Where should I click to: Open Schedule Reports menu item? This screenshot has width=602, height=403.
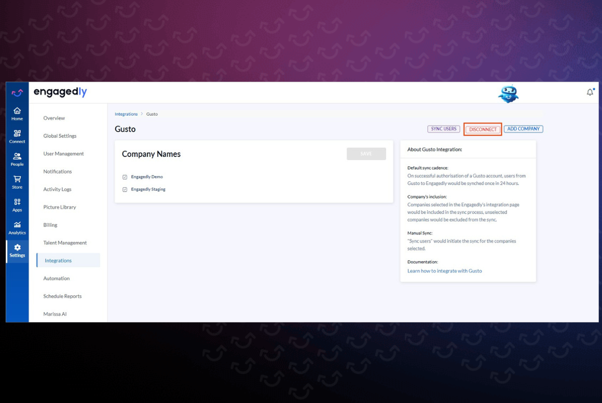[x=63, y=296]
